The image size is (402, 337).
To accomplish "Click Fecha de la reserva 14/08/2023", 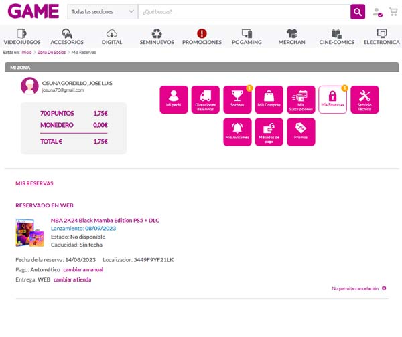I will (x=56, y=260).
